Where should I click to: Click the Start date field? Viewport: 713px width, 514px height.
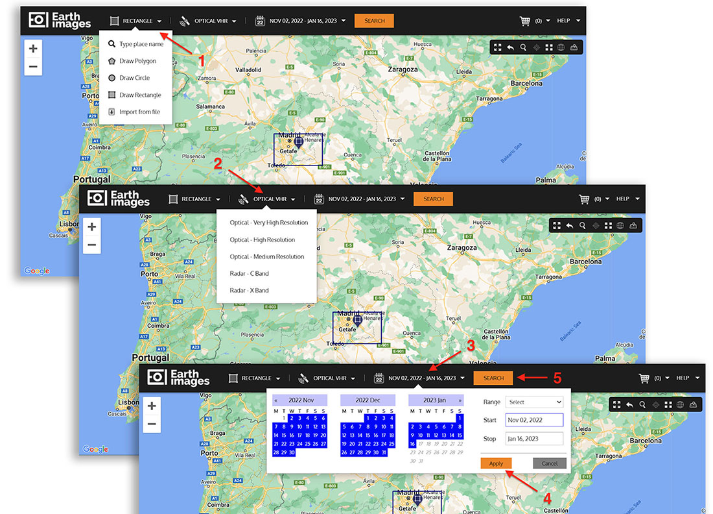[x=534, y=420]
